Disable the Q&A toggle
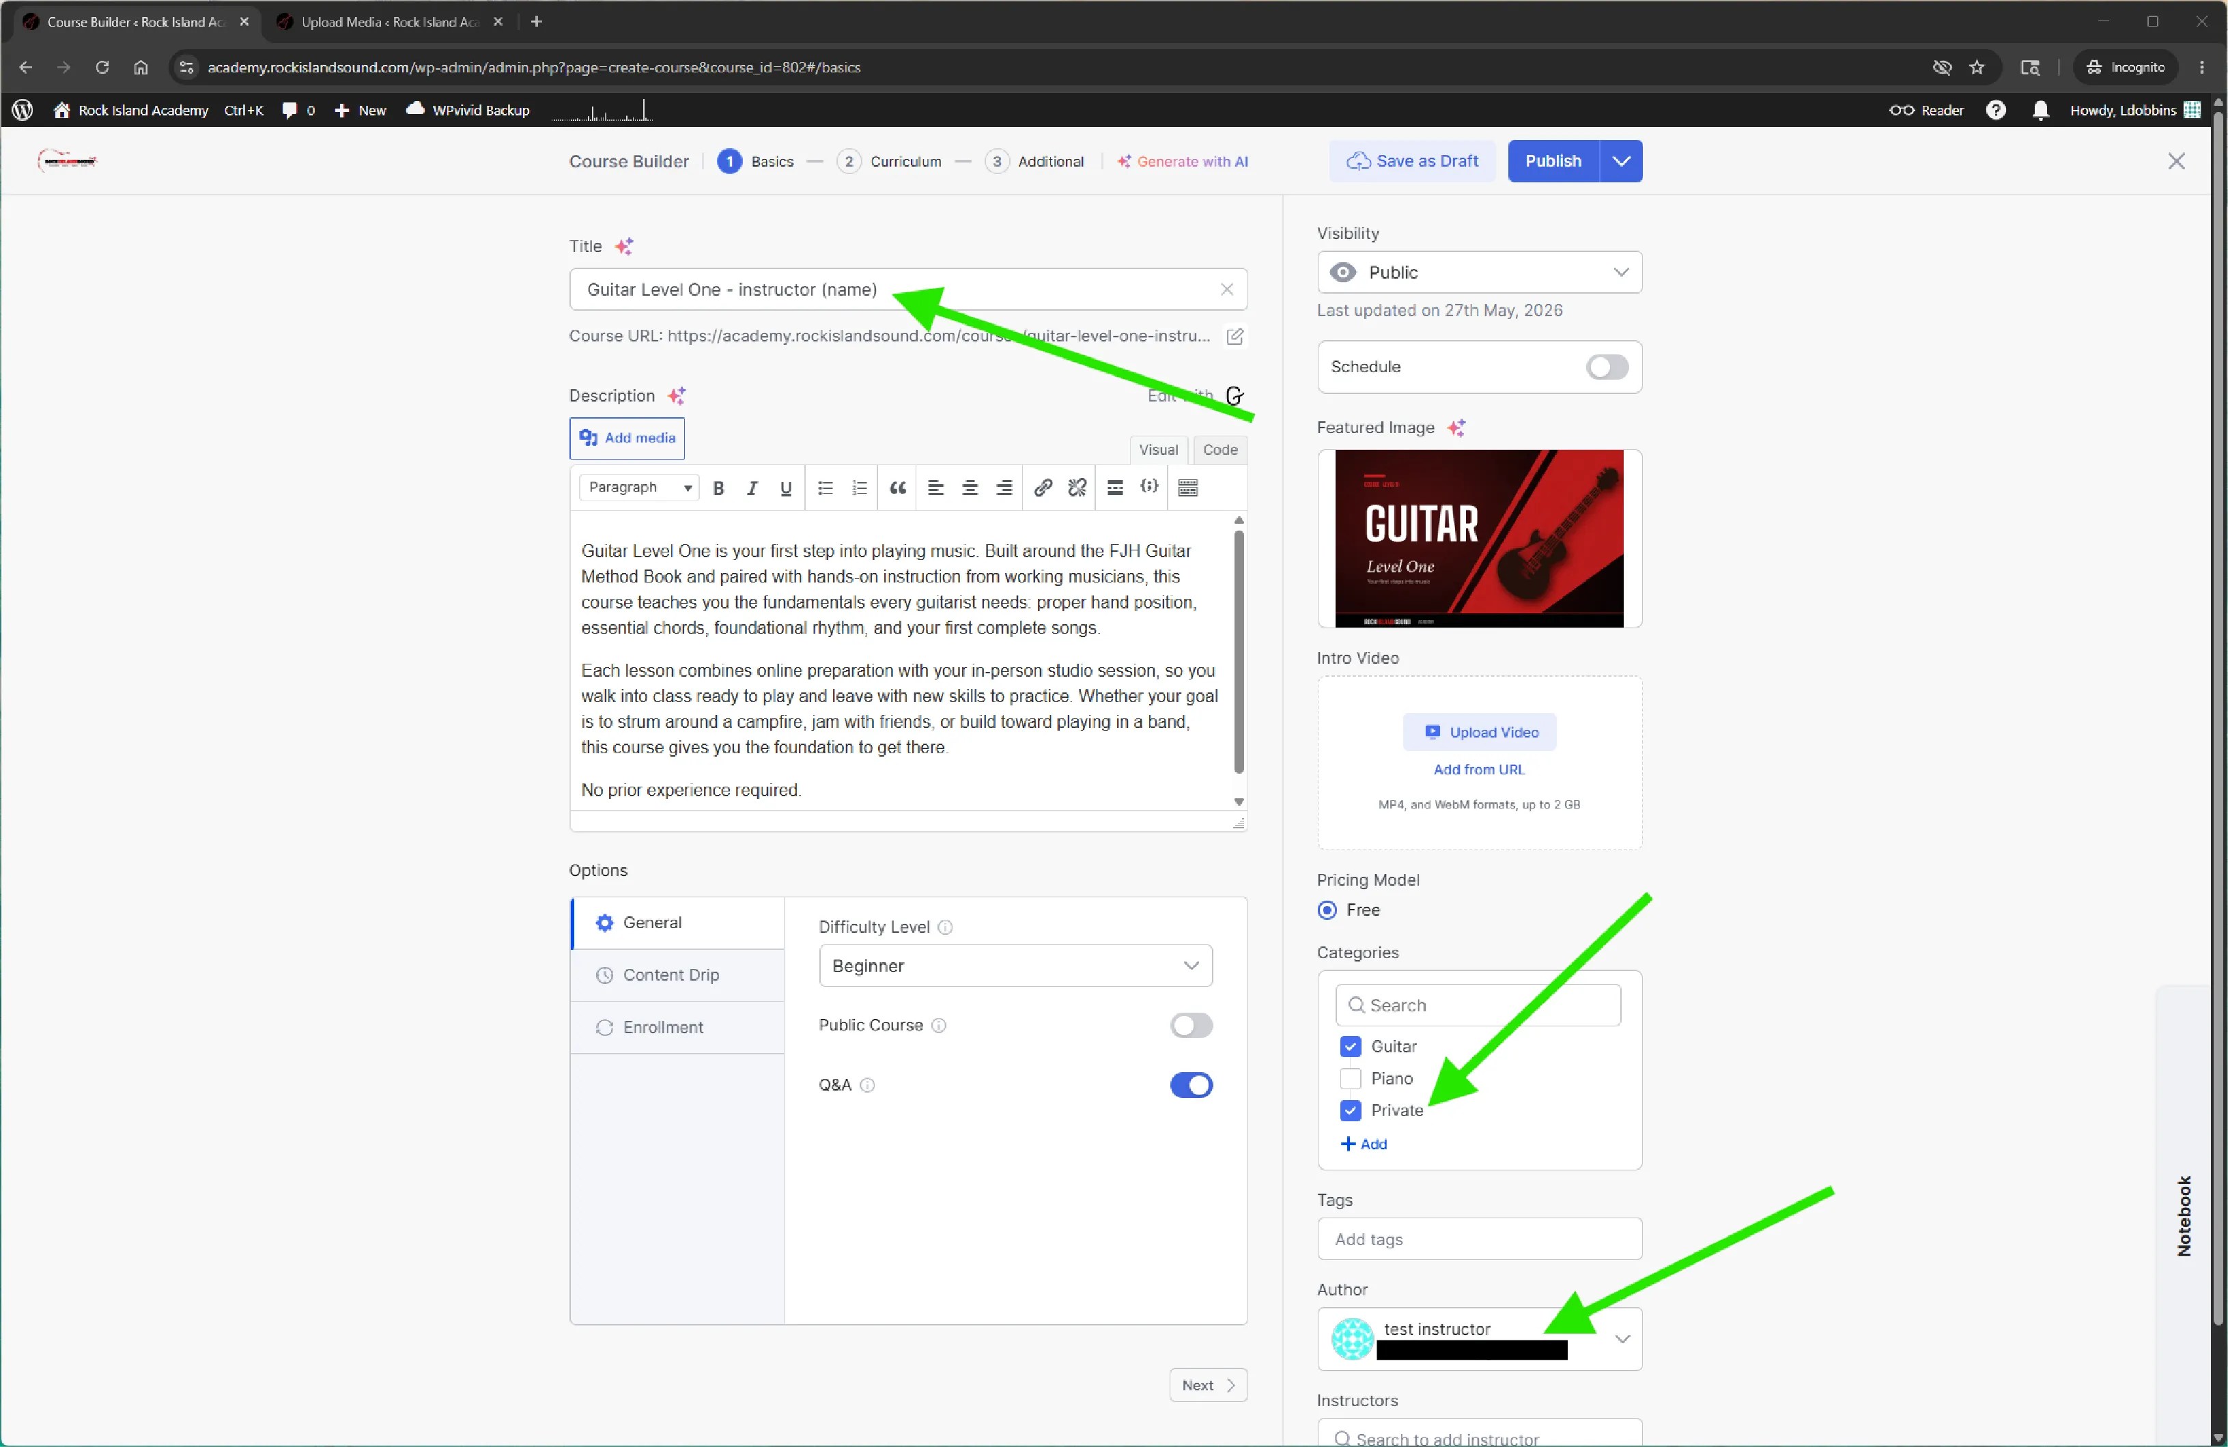This screenshot has width=2228, height=1447. click(1191, 1086)
